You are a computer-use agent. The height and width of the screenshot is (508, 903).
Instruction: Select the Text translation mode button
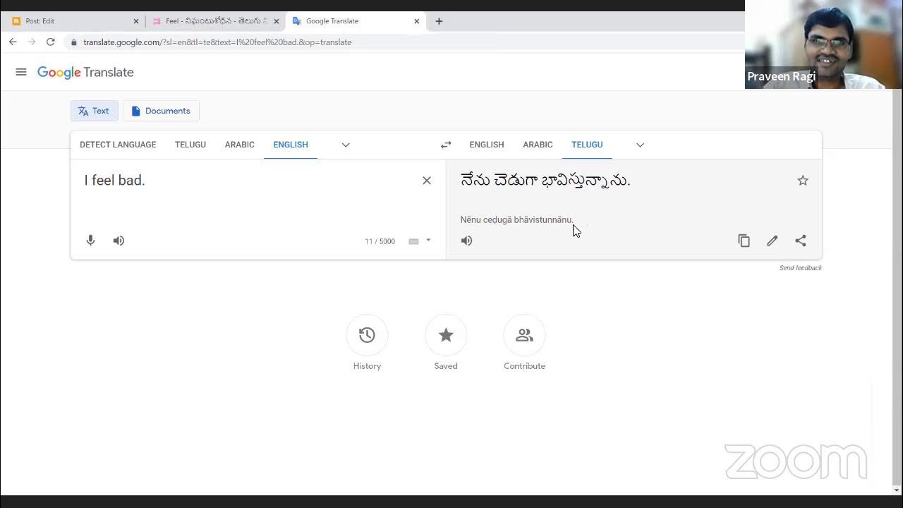(x=94, y=111)
